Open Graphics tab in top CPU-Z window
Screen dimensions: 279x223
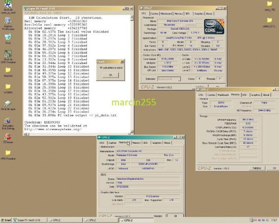coord(199,14)
